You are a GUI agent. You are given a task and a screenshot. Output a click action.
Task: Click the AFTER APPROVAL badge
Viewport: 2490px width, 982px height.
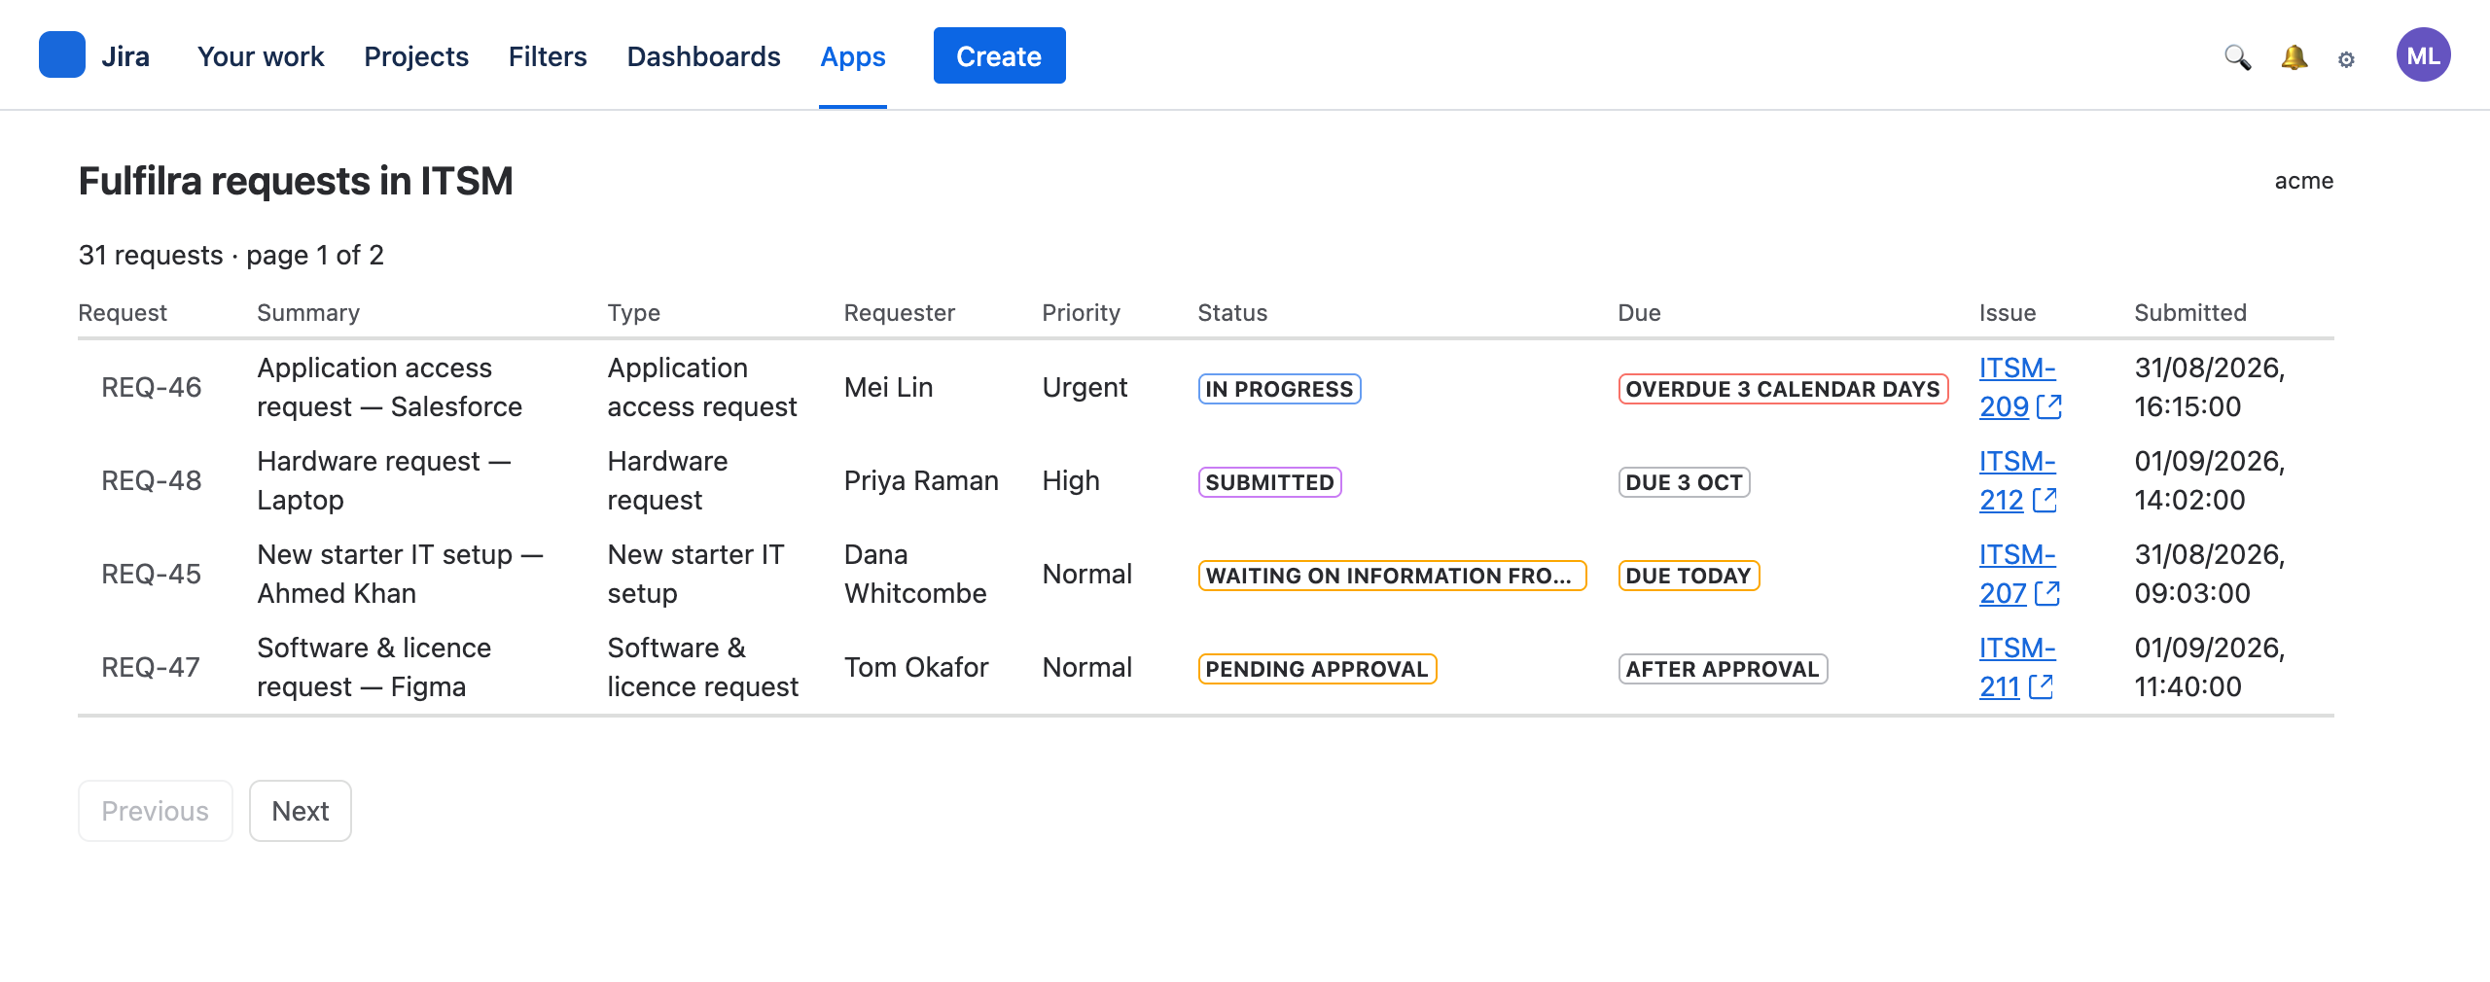click(1723, 669)
